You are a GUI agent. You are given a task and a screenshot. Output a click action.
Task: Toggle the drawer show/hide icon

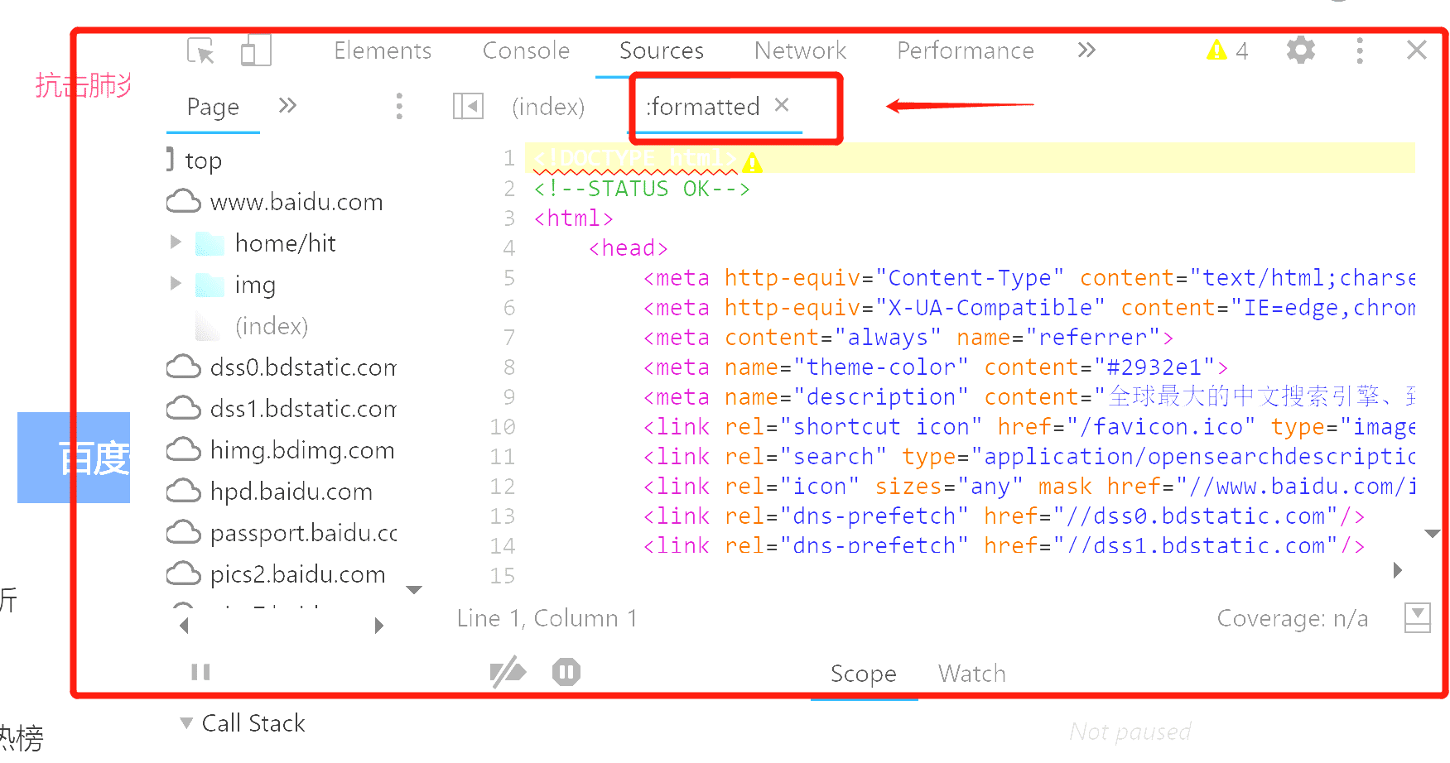point(1418,617)
